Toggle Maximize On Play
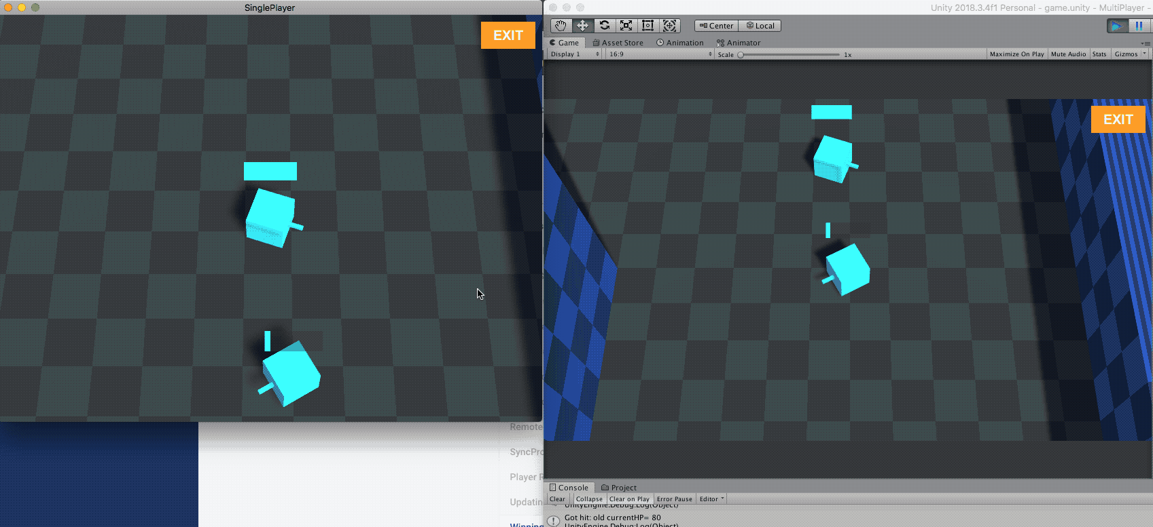The image size is (1153, 527). click(x=1016, y=54)
